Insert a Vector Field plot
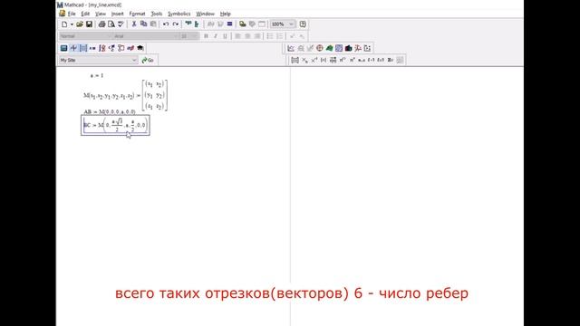This screenshot has height=326, width=580. (x=367, y=48)
